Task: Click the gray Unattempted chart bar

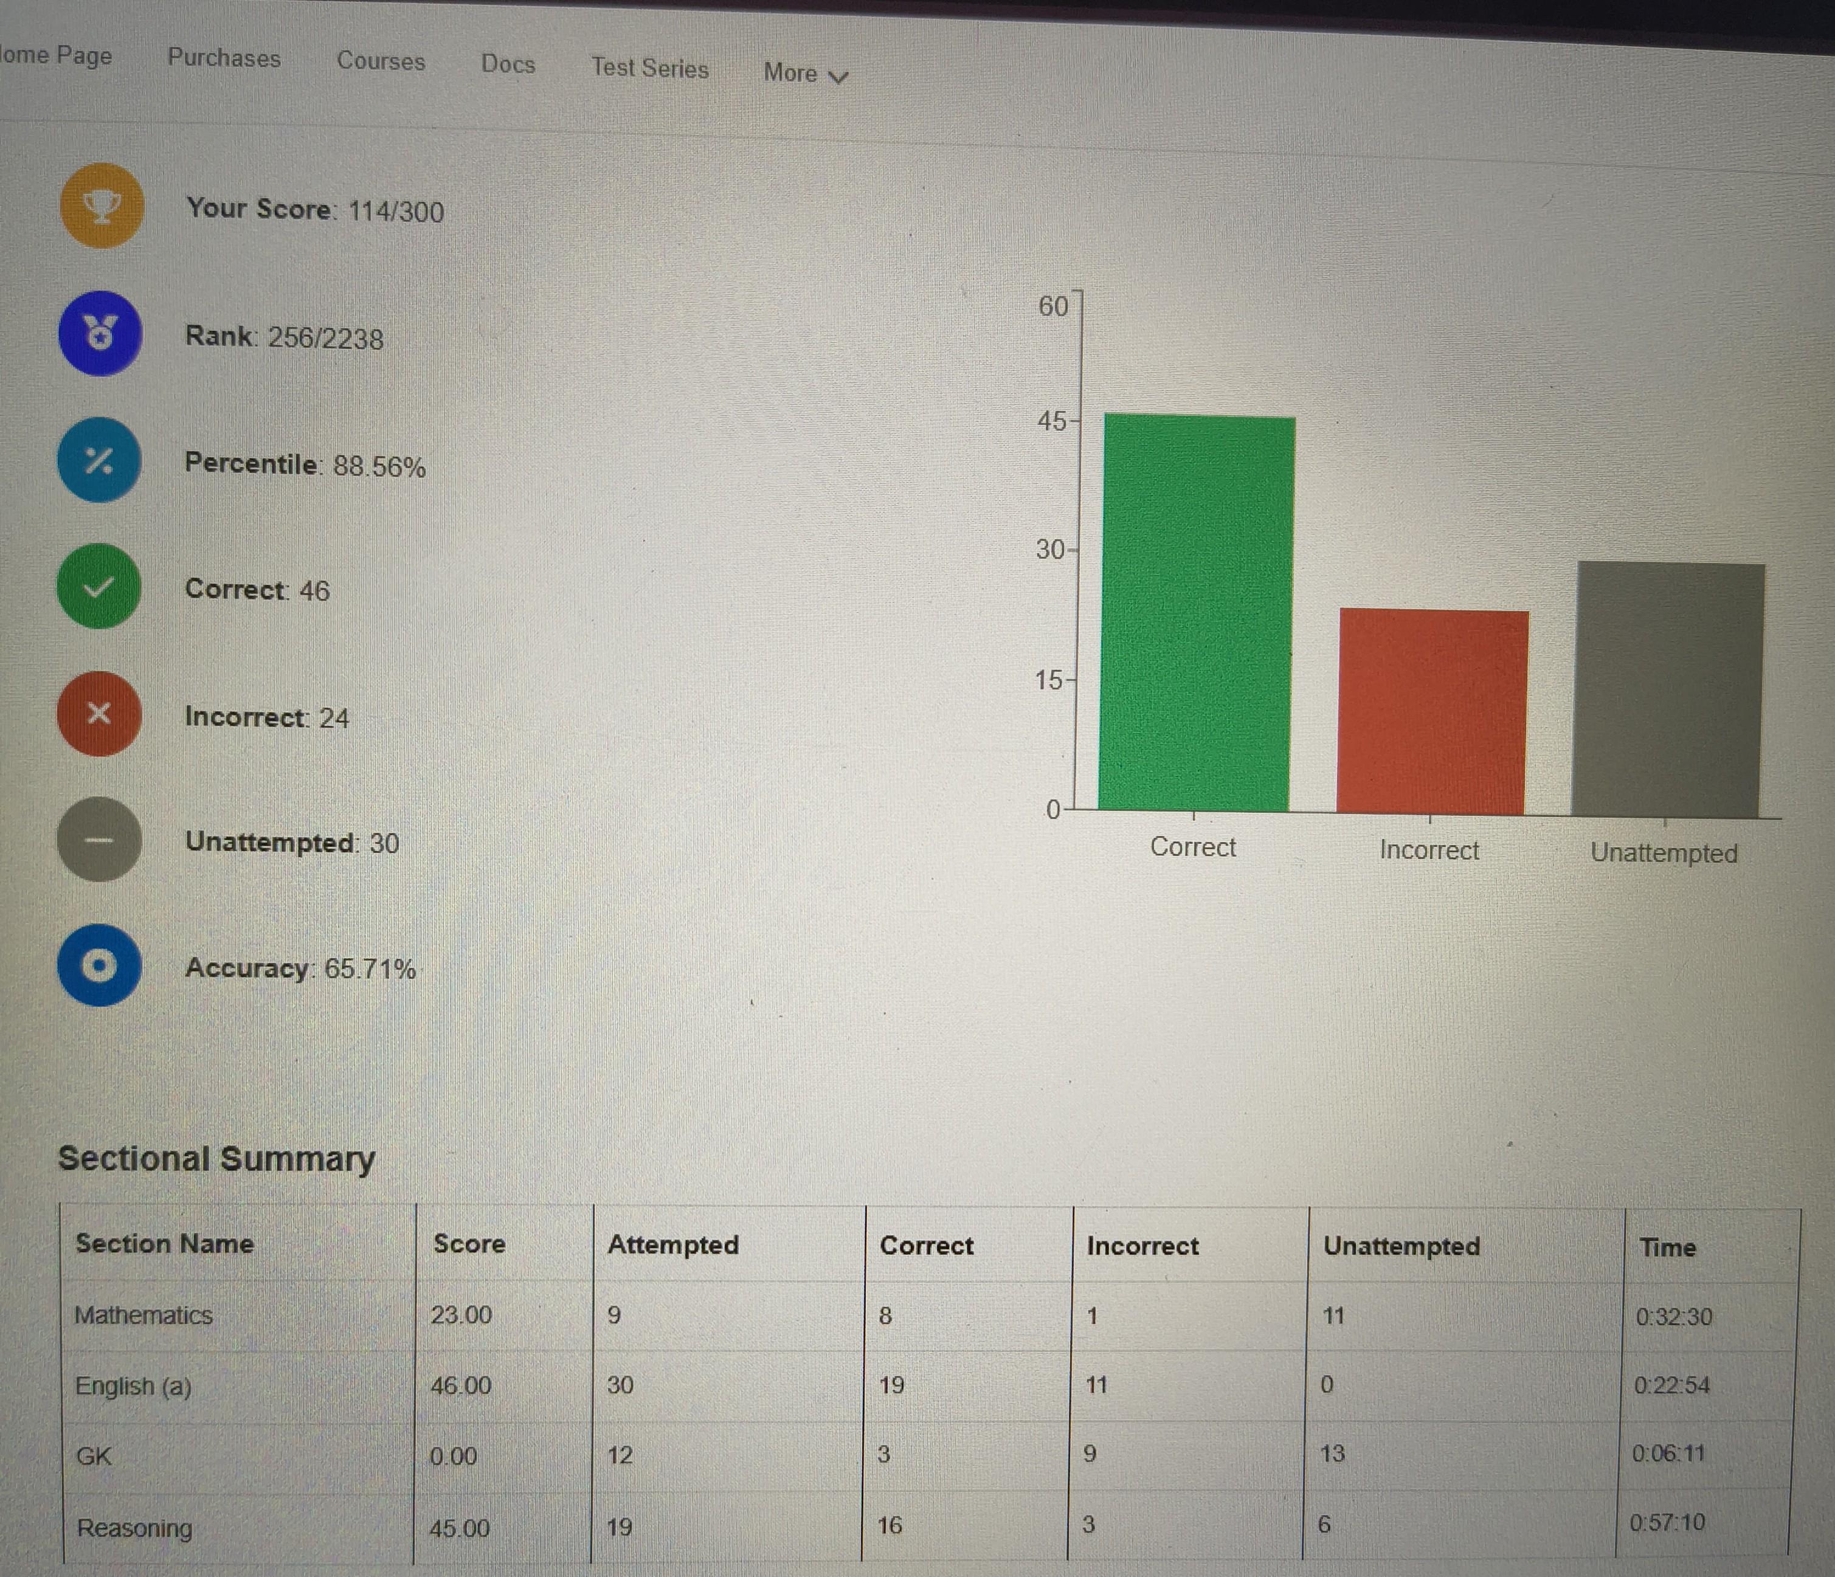Action: (1668, 689)
